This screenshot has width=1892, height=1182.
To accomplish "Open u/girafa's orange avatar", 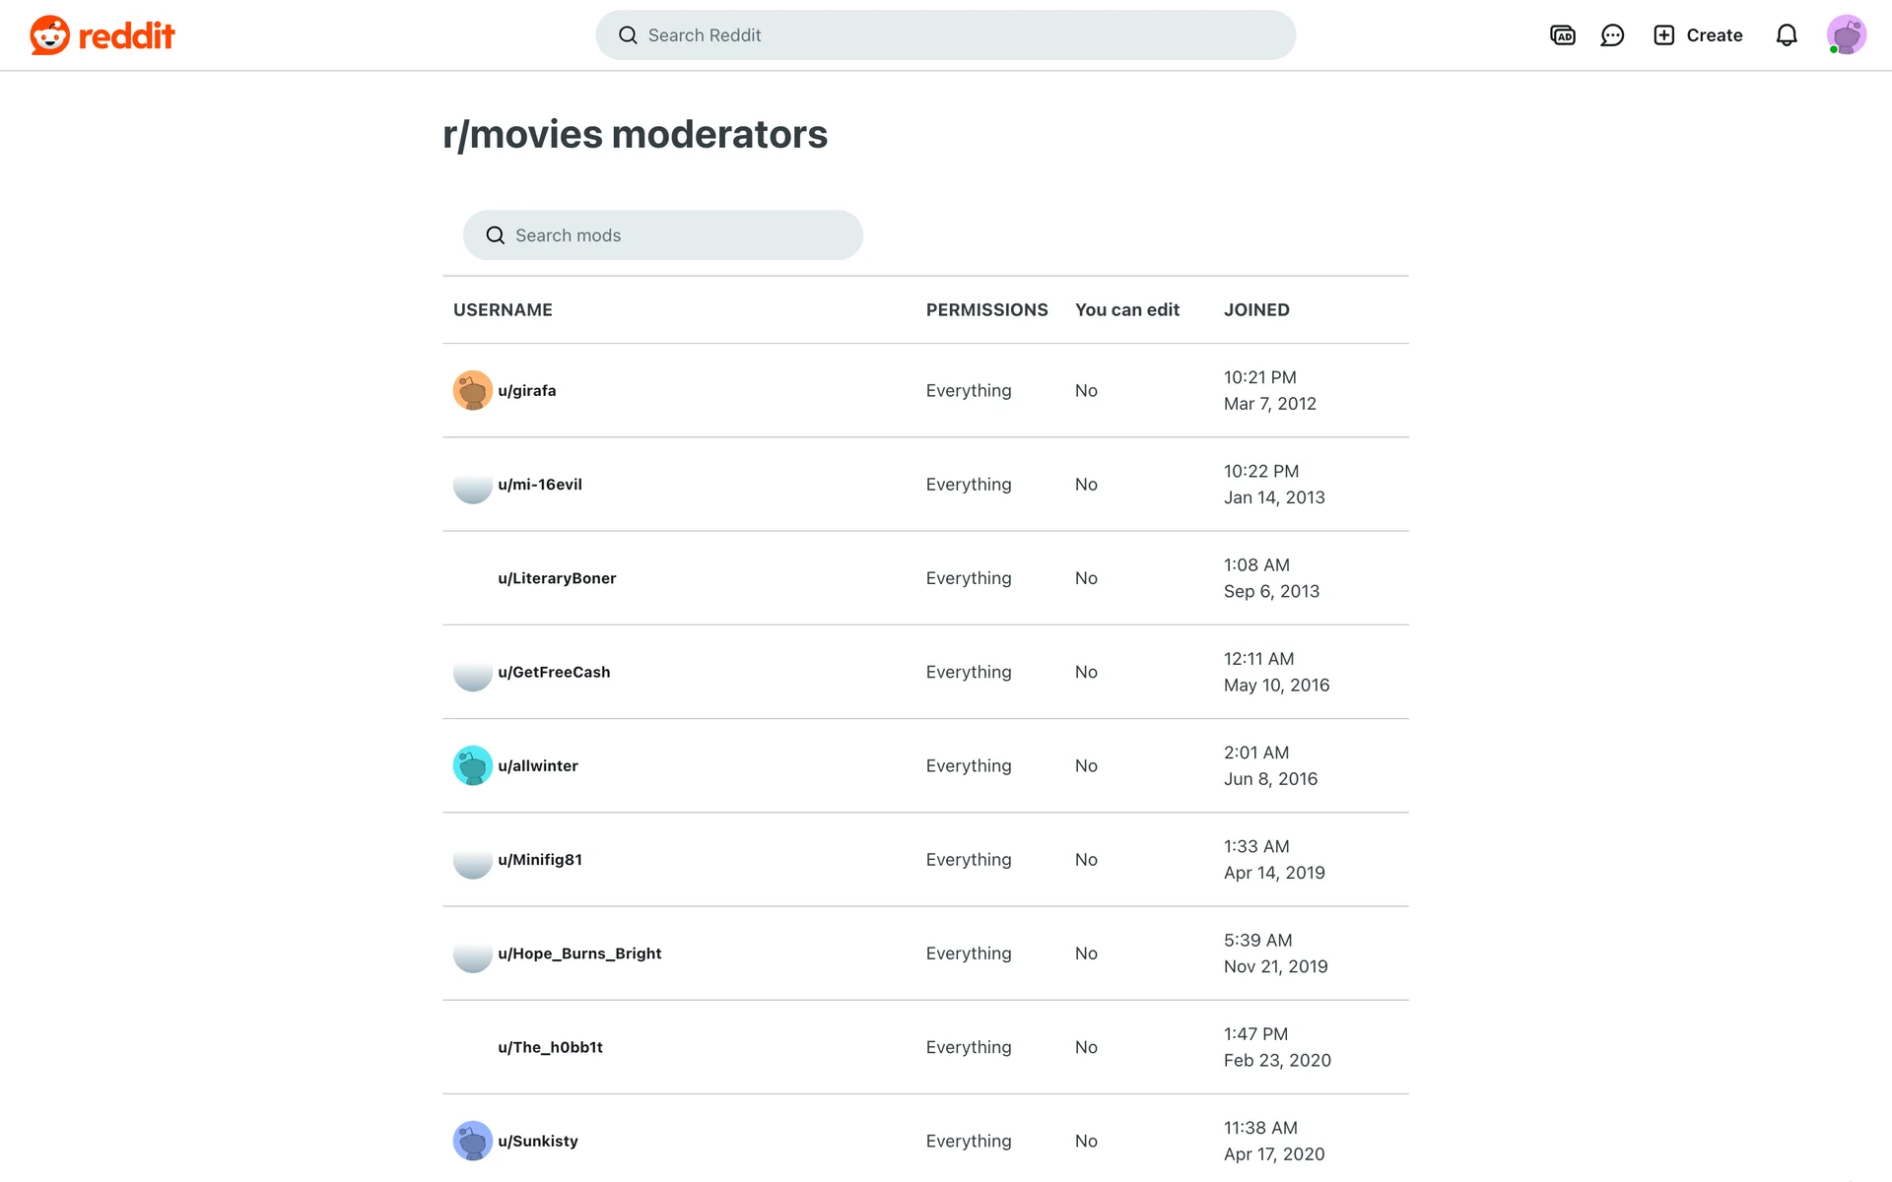I will [472, 391].
